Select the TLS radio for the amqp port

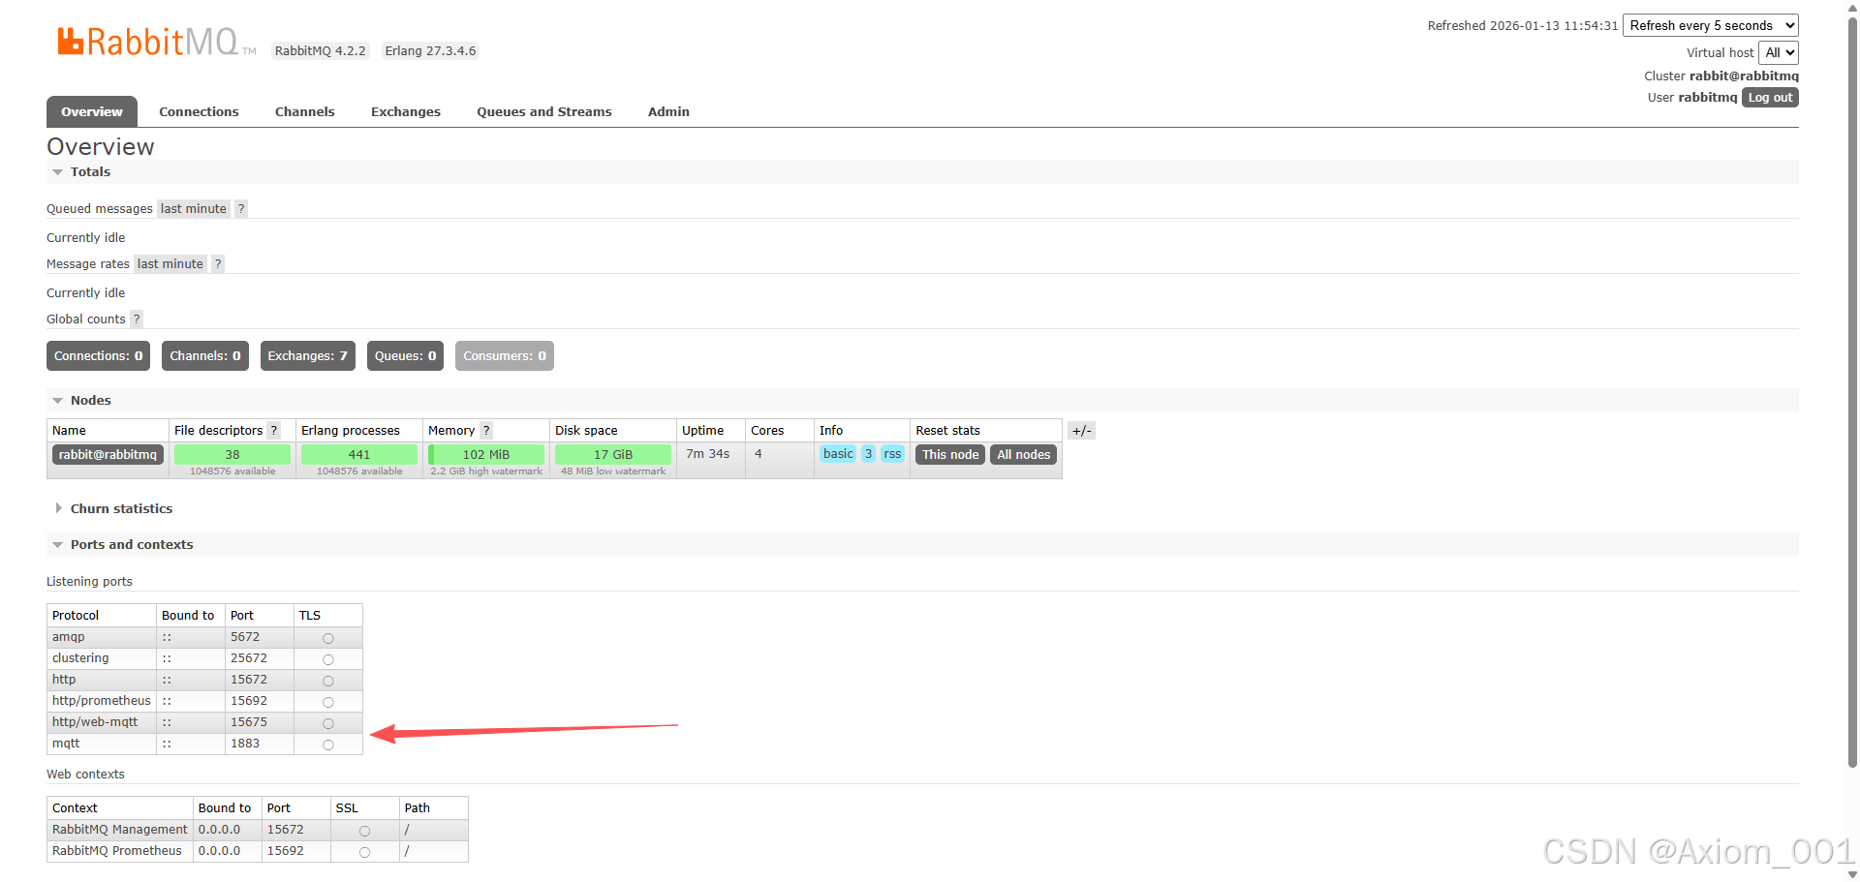pos(327,637)
